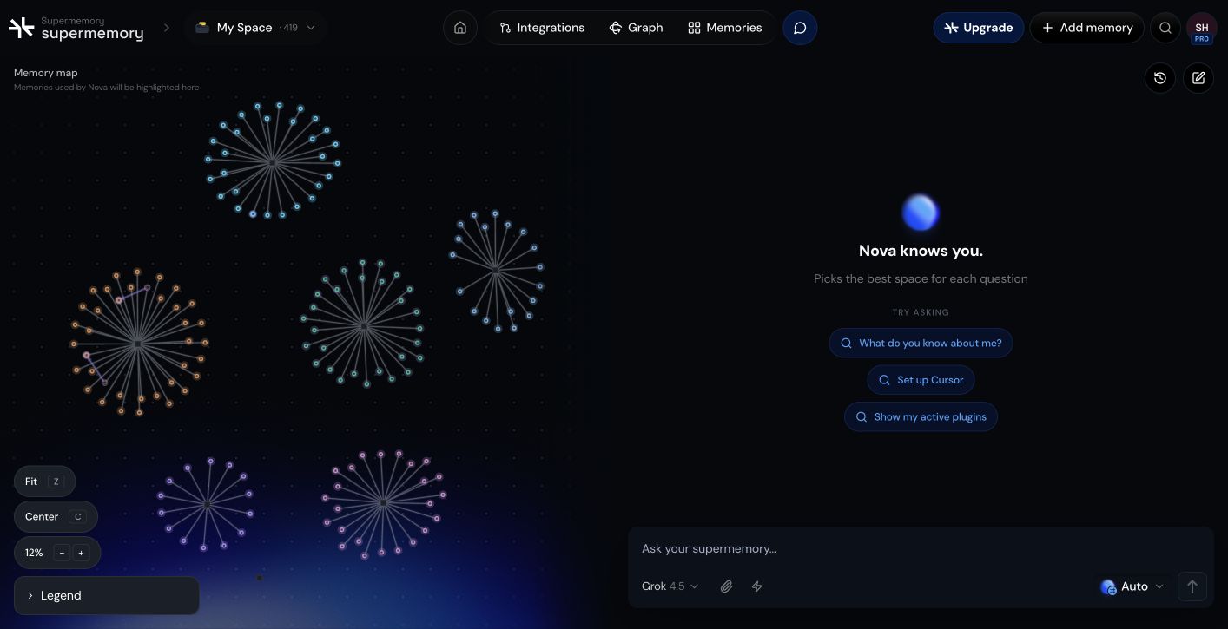
Task: Attach a file with paperclip icon
Action: 726,586
